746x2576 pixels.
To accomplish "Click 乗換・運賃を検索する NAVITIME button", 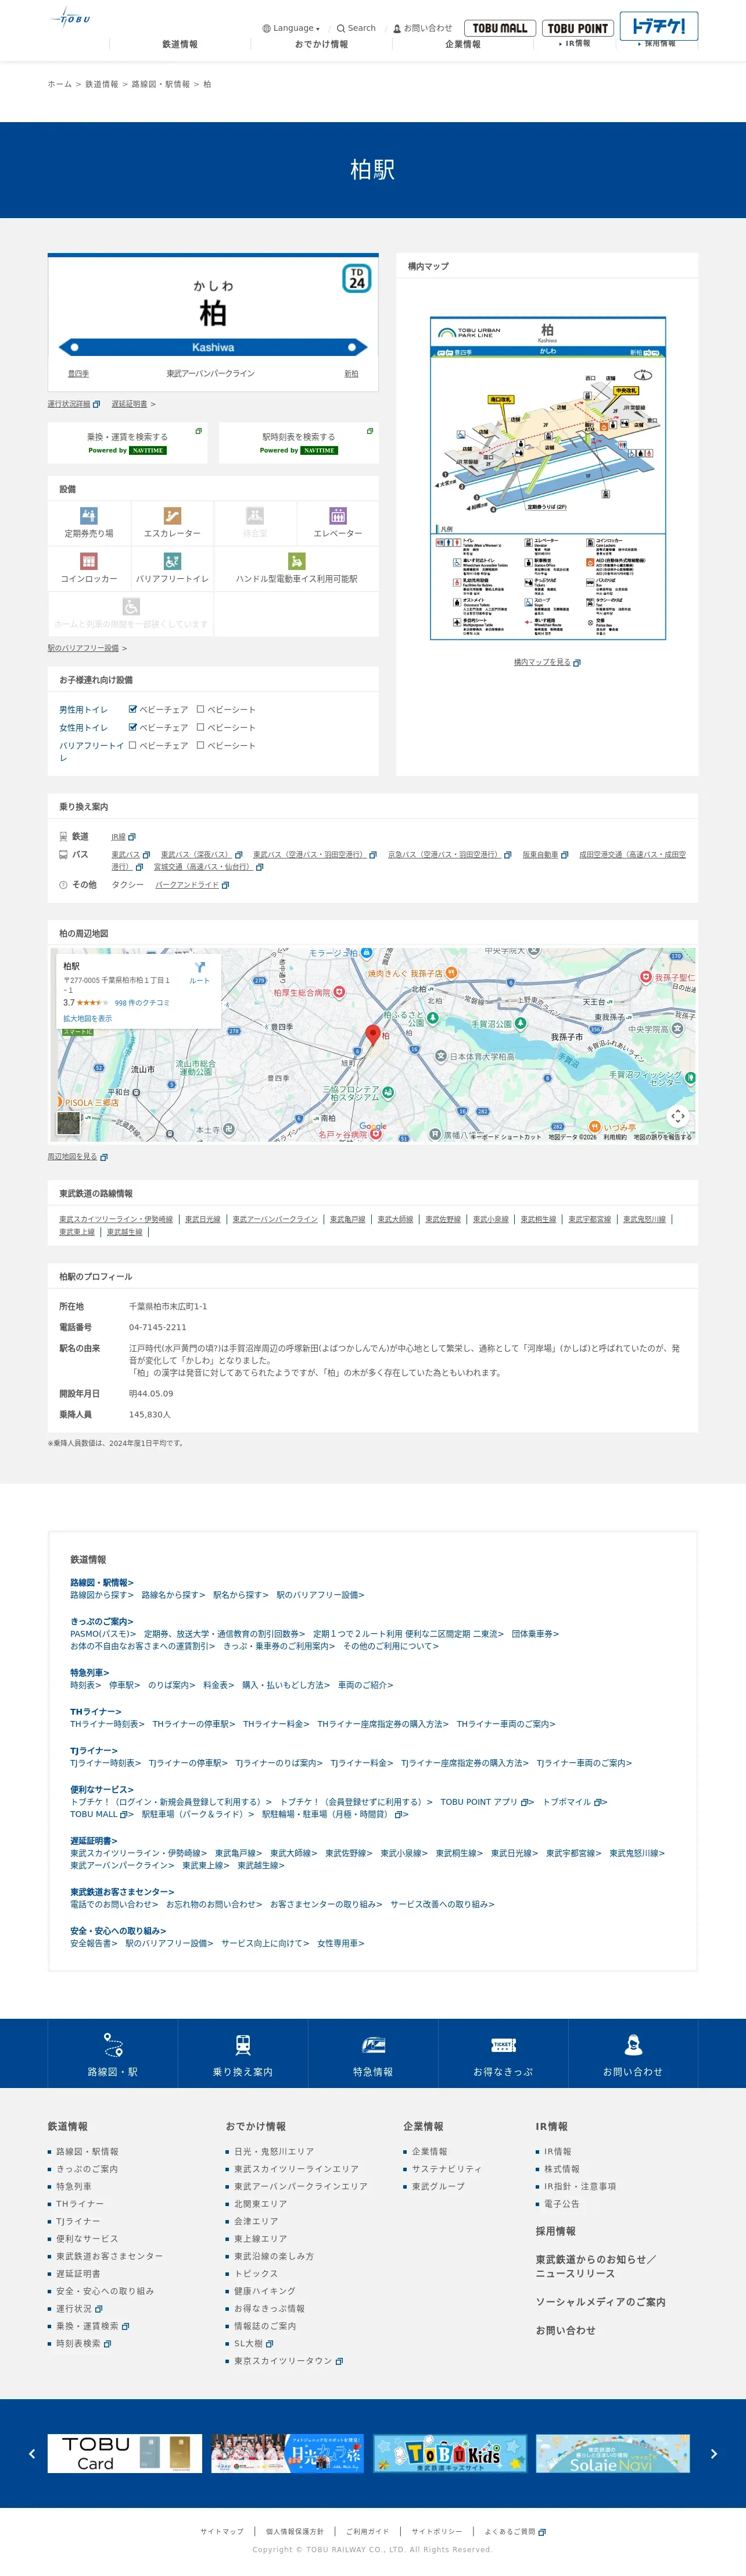I will tap(127, 443).
